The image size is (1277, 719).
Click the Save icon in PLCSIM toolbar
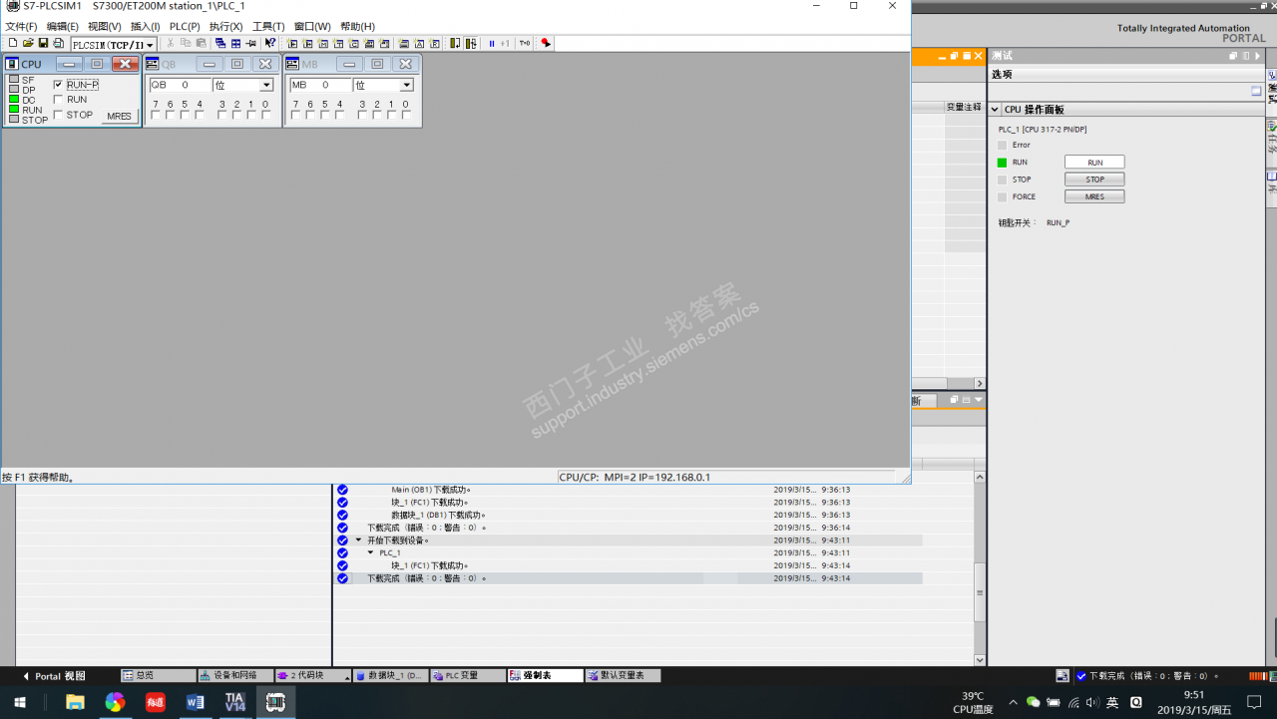pyautogui.click(x=43, y=43)
